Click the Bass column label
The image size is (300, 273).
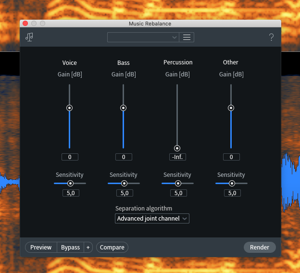coord(124,63)
